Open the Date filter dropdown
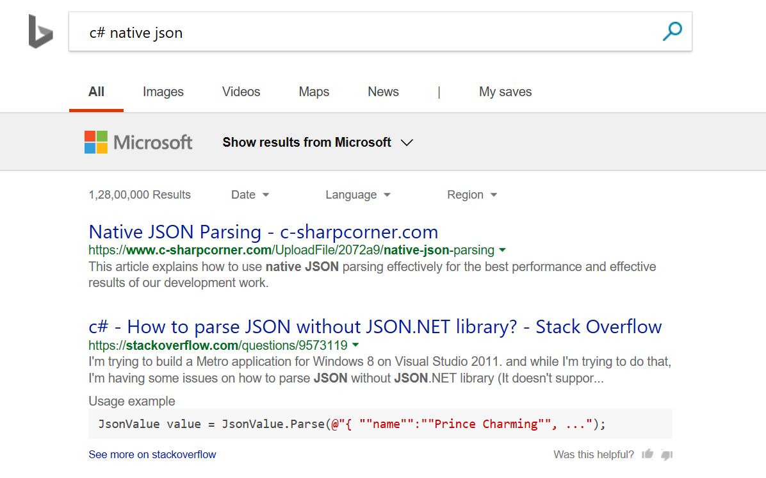 (250, 195)
